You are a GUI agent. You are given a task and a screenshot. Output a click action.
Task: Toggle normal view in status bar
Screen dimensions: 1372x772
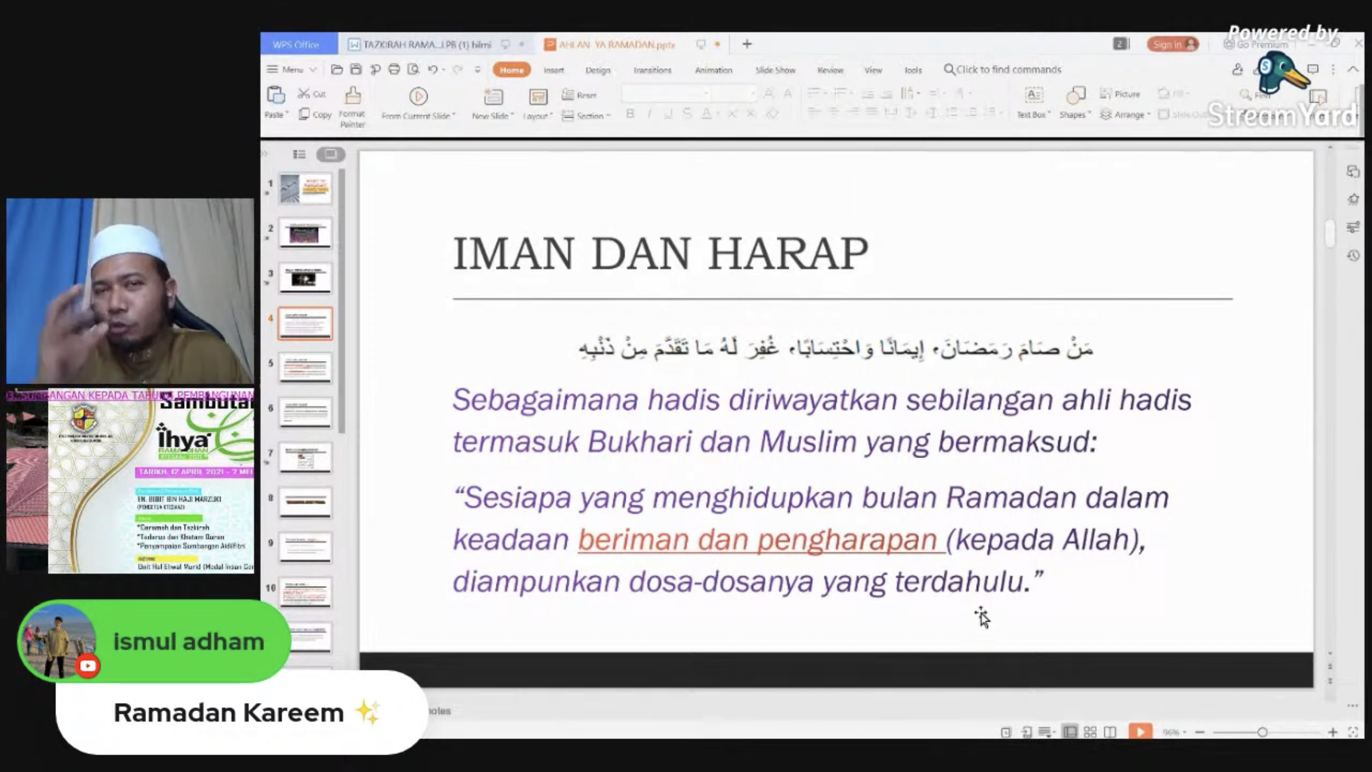(1070, 732)
